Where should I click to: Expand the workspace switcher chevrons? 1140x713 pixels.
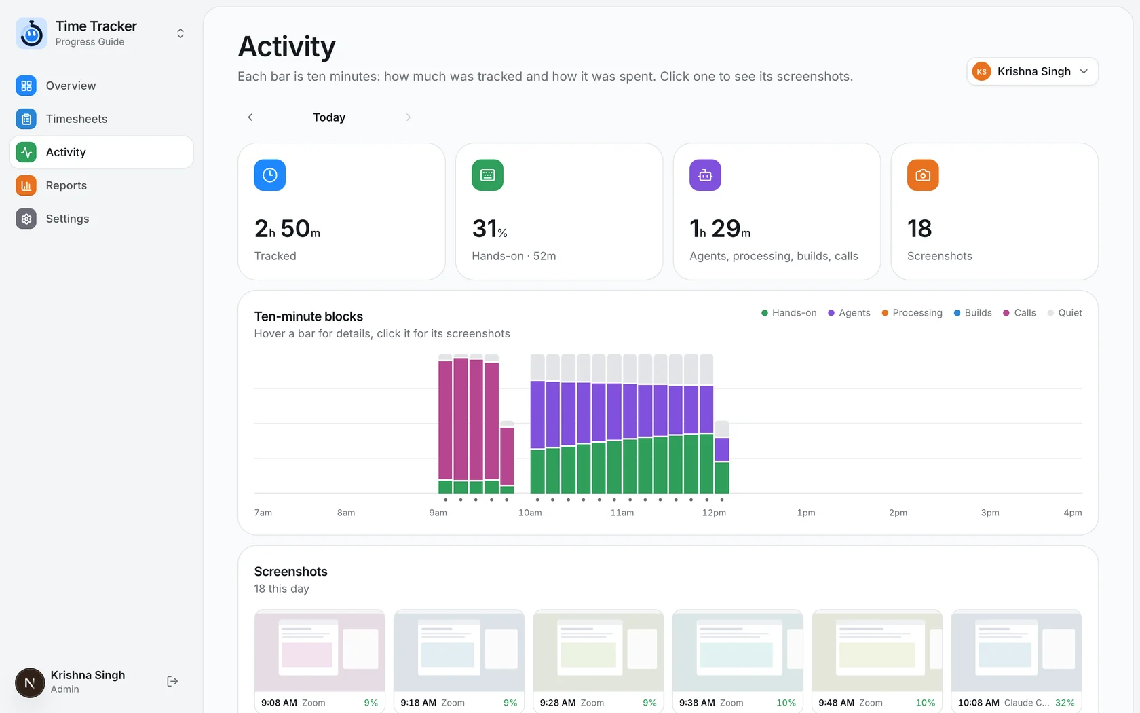180,33
